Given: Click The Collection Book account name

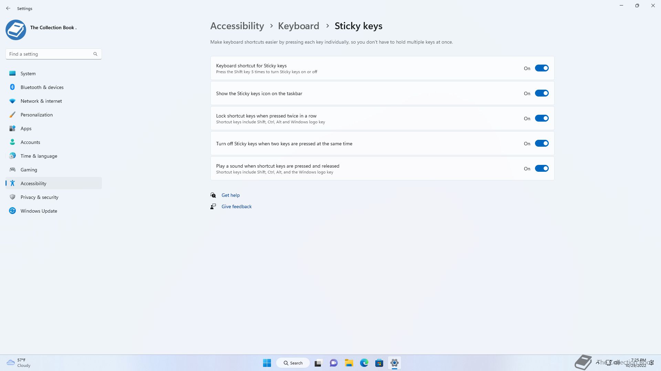Looking at the screenshot, I should pos(53,27).
